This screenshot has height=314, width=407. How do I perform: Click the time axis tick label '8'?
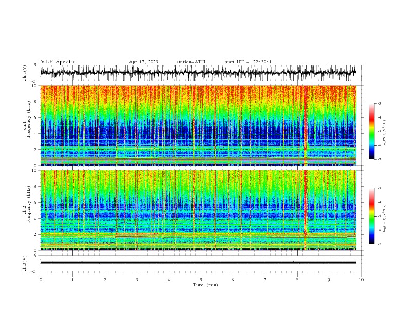coord(297,280)
